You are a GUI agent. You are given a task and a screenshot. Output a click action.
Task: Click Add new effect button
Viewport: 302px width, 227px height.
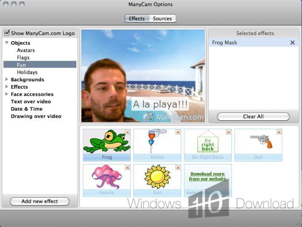(x=40, y=201)
